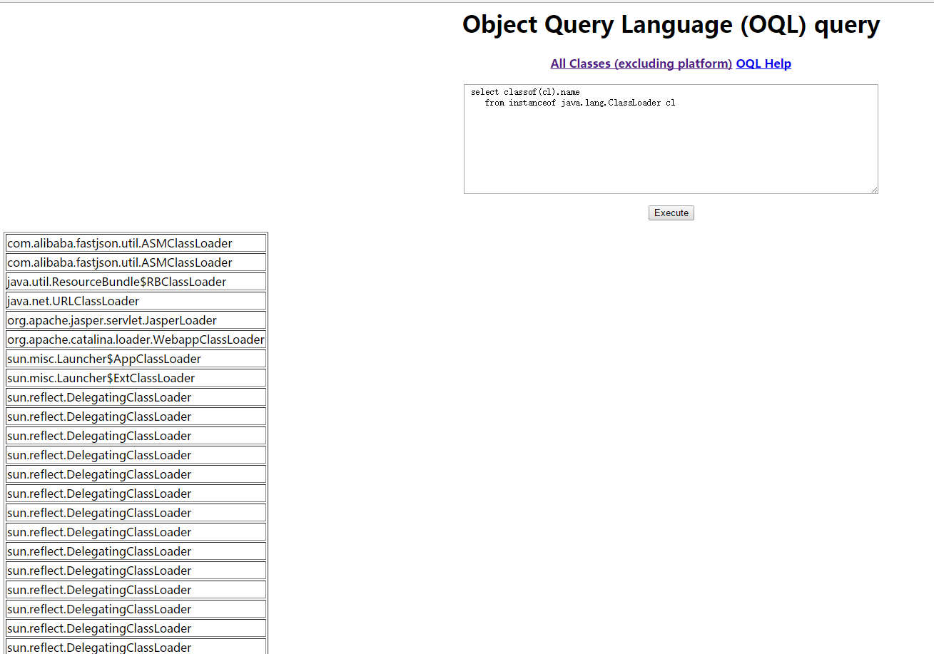The image size is (934, 654).
Task: Click the blank area inside the query textarea
Action: [671, 153]
